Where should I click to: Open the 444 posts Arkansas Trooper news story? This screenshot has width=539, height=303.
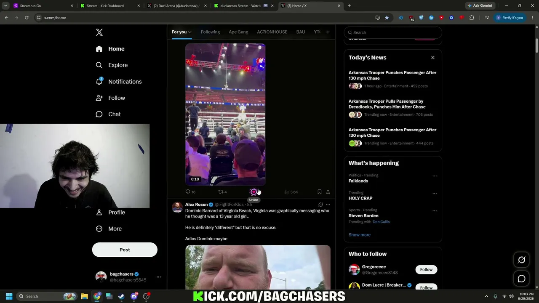pos(392,136)
